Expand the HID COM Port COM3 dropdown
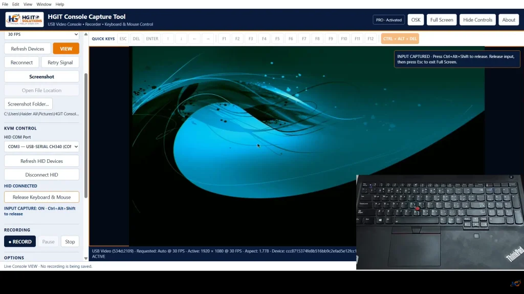Image resolution: width=524 pixels, height=294 pixels. coord(42,146)
